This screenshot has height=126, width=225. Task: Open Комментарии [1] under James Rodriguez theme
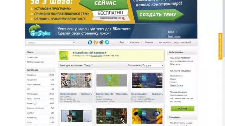click(140, 94)
